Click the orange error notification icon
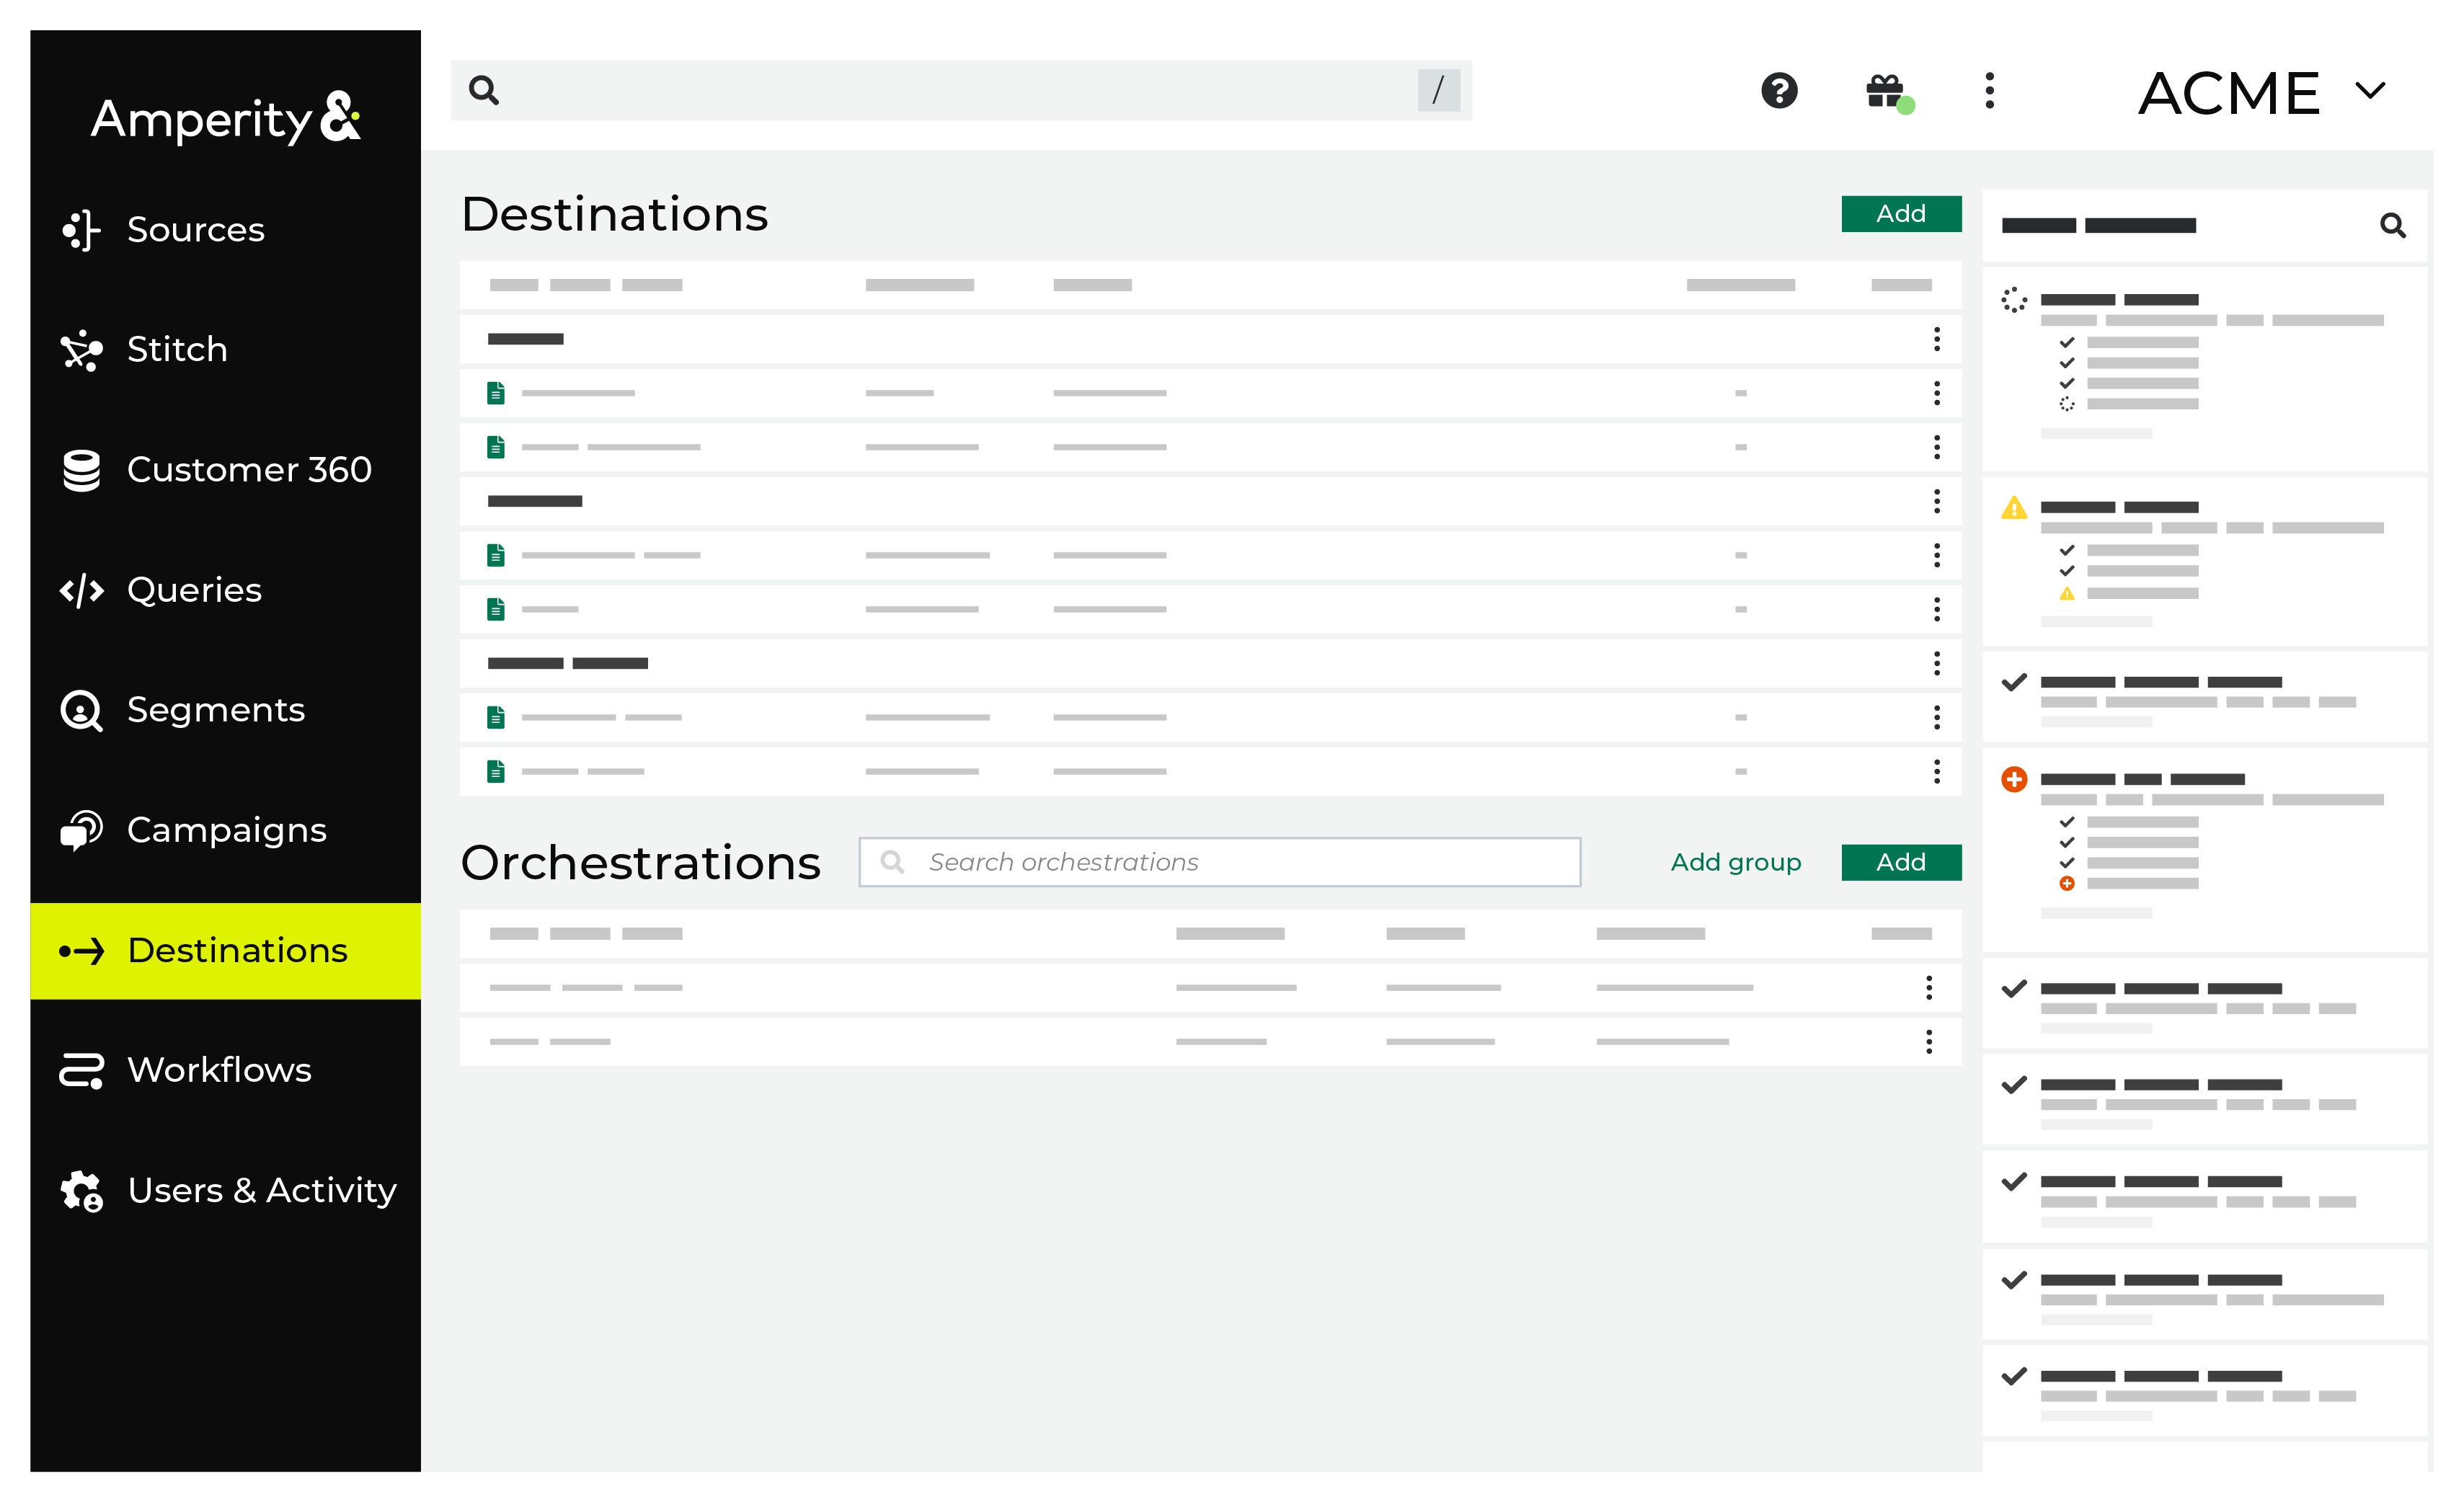Image resolution: width=2464 pixels, height=1502 pixels. pos(2014,779)
